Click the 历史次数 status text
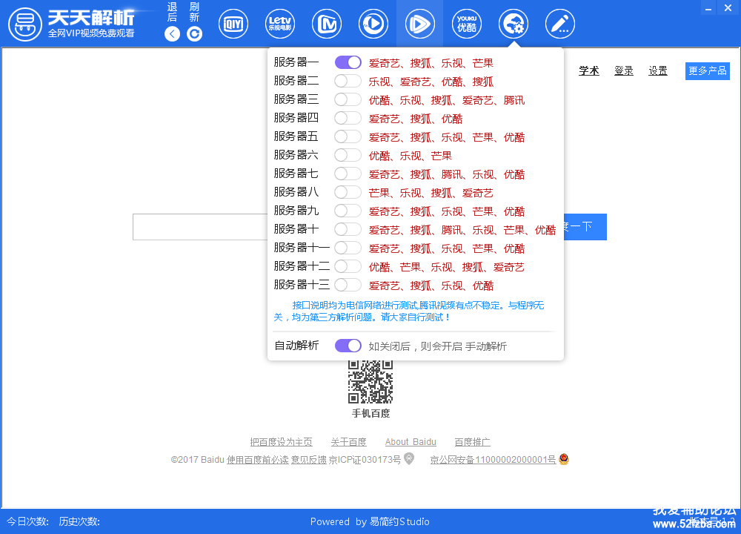The height and width of the screenshot is (534, 741). pos(79,521)
